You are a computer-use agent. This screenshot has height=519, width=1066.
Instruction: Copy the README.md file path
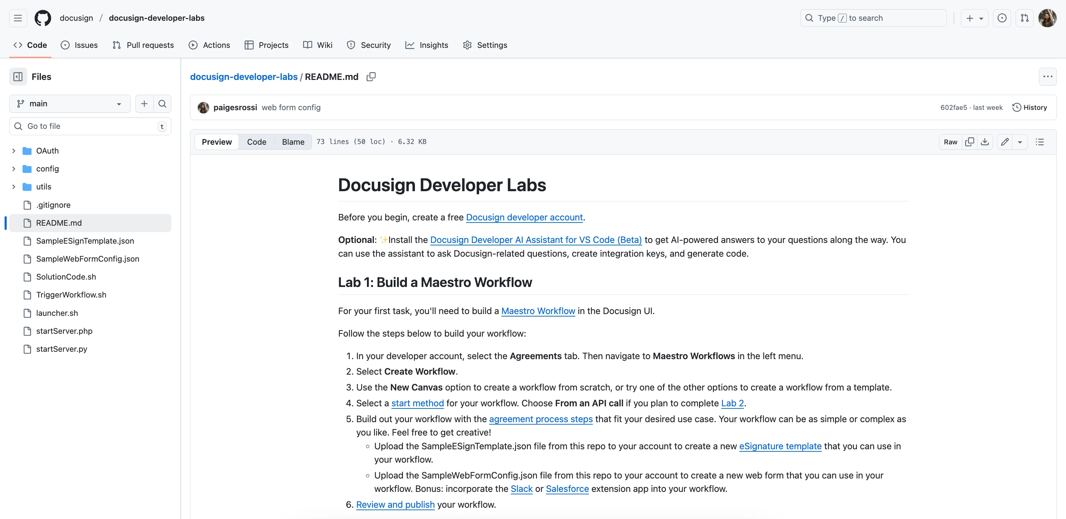coord(371,77)
